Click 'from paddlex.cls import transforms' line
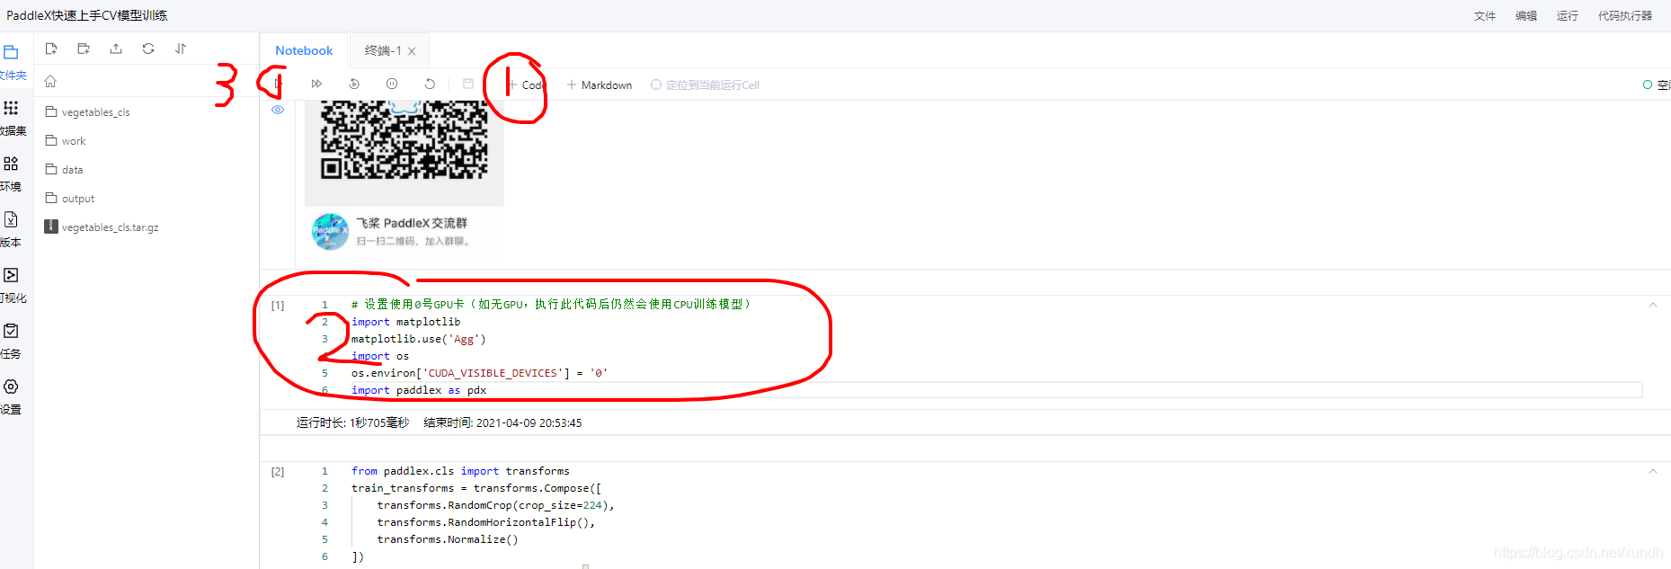1671x569 pixels. (460, 471)
